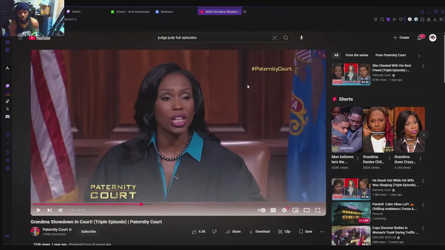Open the Create menu

click(x=401, y=37)
